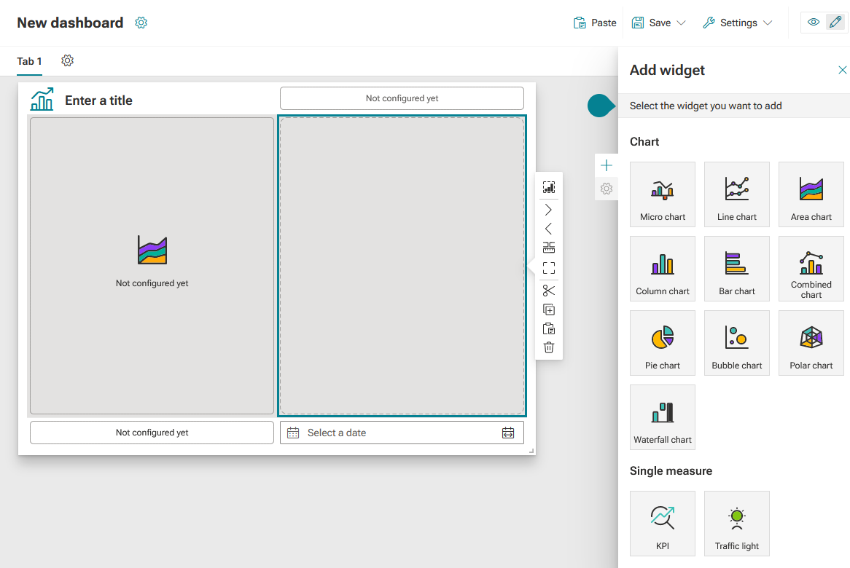Add a KPI single measure widget

pyautogui.click(x=663, y=523)
